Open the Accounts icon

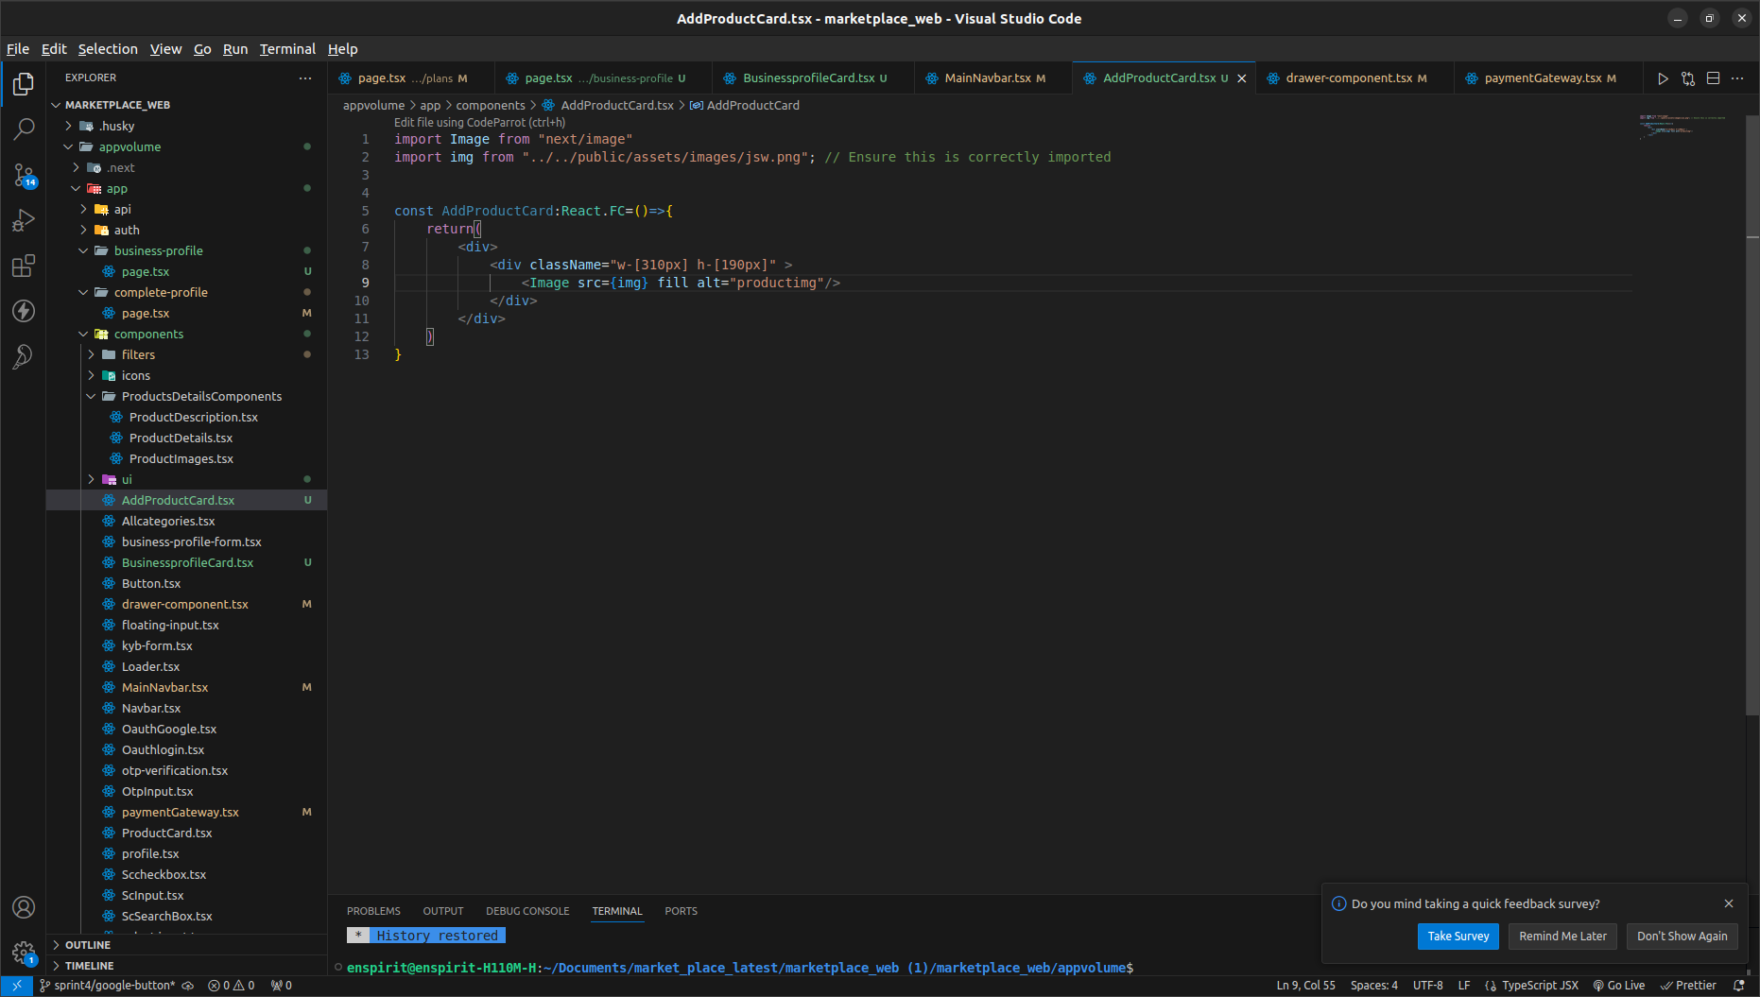pos(24,907)
